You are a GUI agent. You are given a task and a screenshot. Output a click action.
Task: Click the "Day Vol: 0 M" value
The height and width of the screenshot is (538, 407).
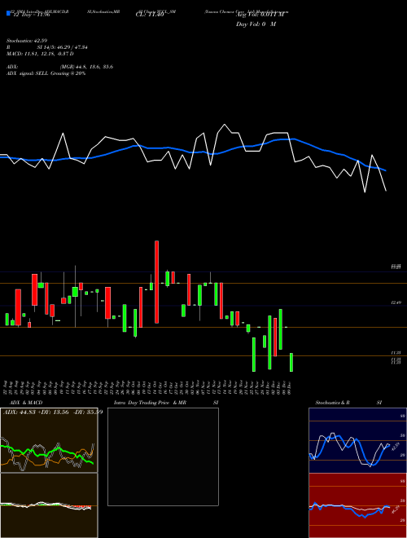[256, 24]
